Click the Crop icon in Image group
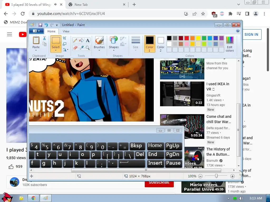The width and height of the screenshot is (270, 202). 65,38
